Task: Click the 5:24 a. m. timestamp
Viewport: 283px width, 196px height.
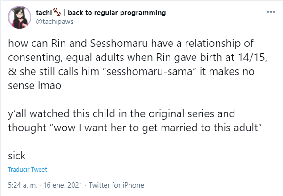Action: (23, 185)
